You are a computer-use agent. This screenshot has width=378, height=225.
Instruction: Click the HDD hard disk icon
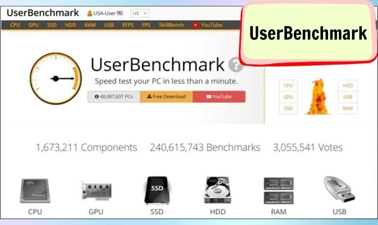218,190
